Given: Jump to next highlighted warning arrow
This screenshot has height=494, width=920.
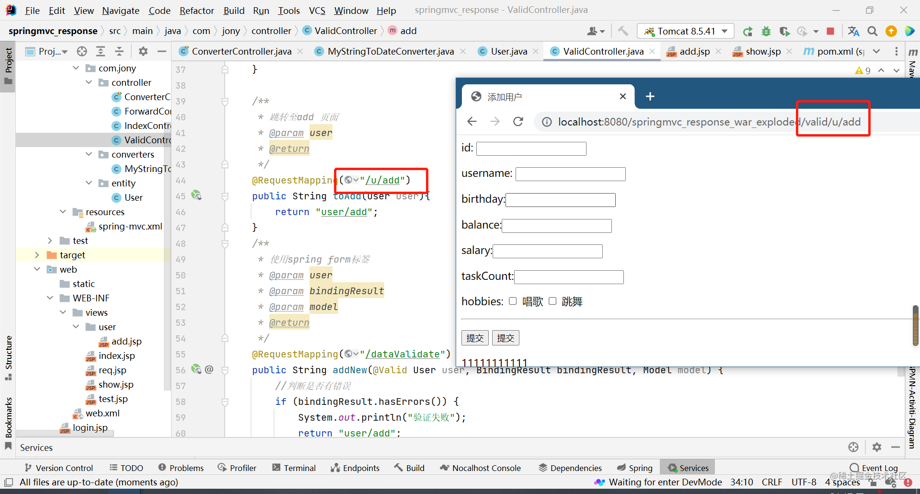Looking at the screenshot, I should pyautogui.click(x=896, y=70).
